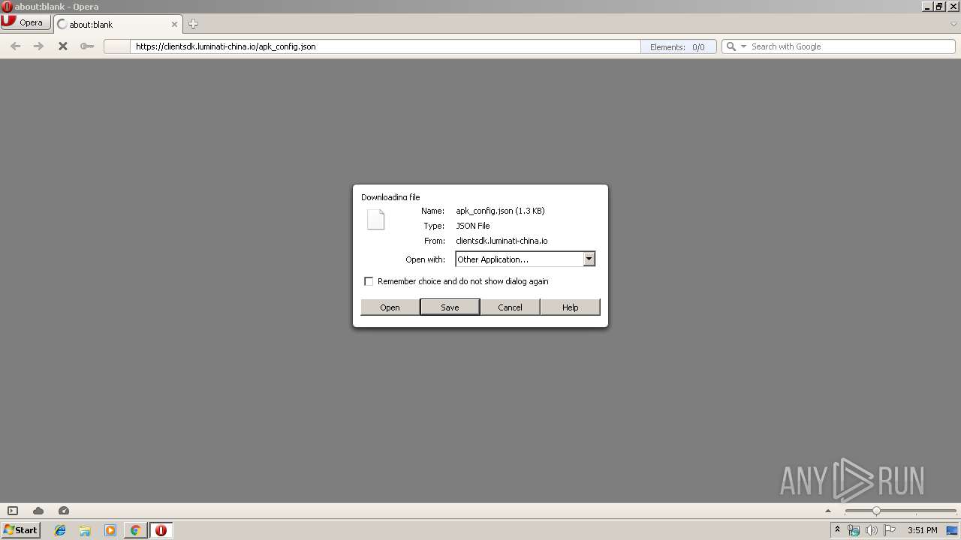The height and width of the screenshot is (540, 961).
Task: Open a new tab with plus icon
Action: point(193,24)
